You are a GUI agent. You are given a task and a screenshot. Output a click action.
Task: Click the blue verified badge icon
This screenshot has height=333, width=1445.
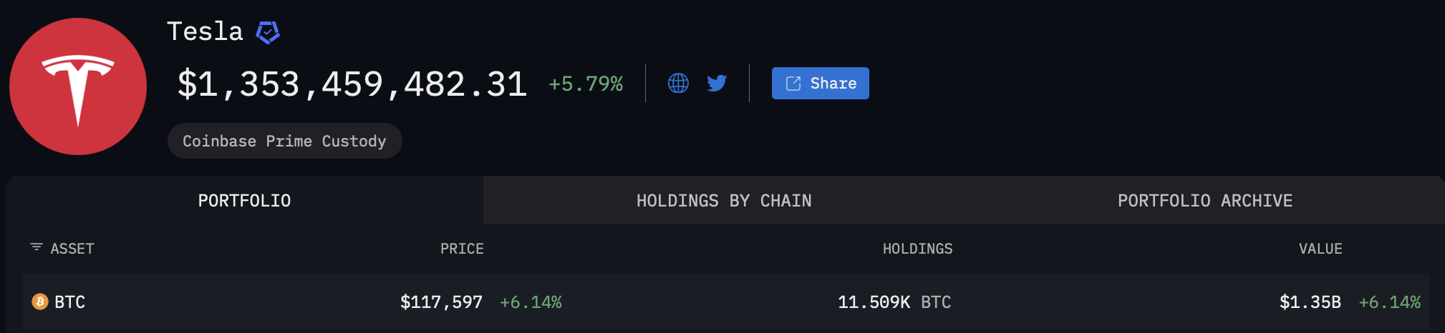pyautogui.click(x=268, y=32)
